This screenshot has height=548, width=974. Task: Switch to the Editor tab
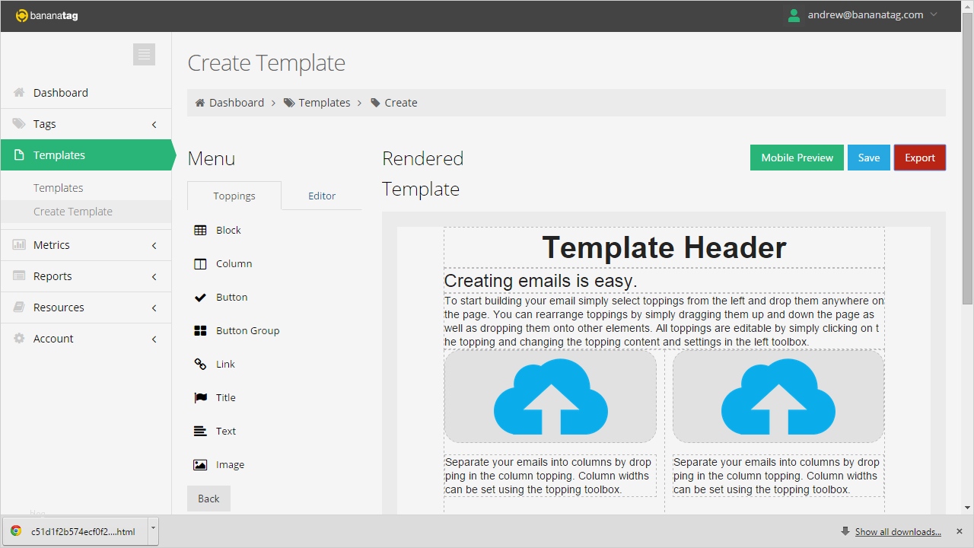pos(322,196)
